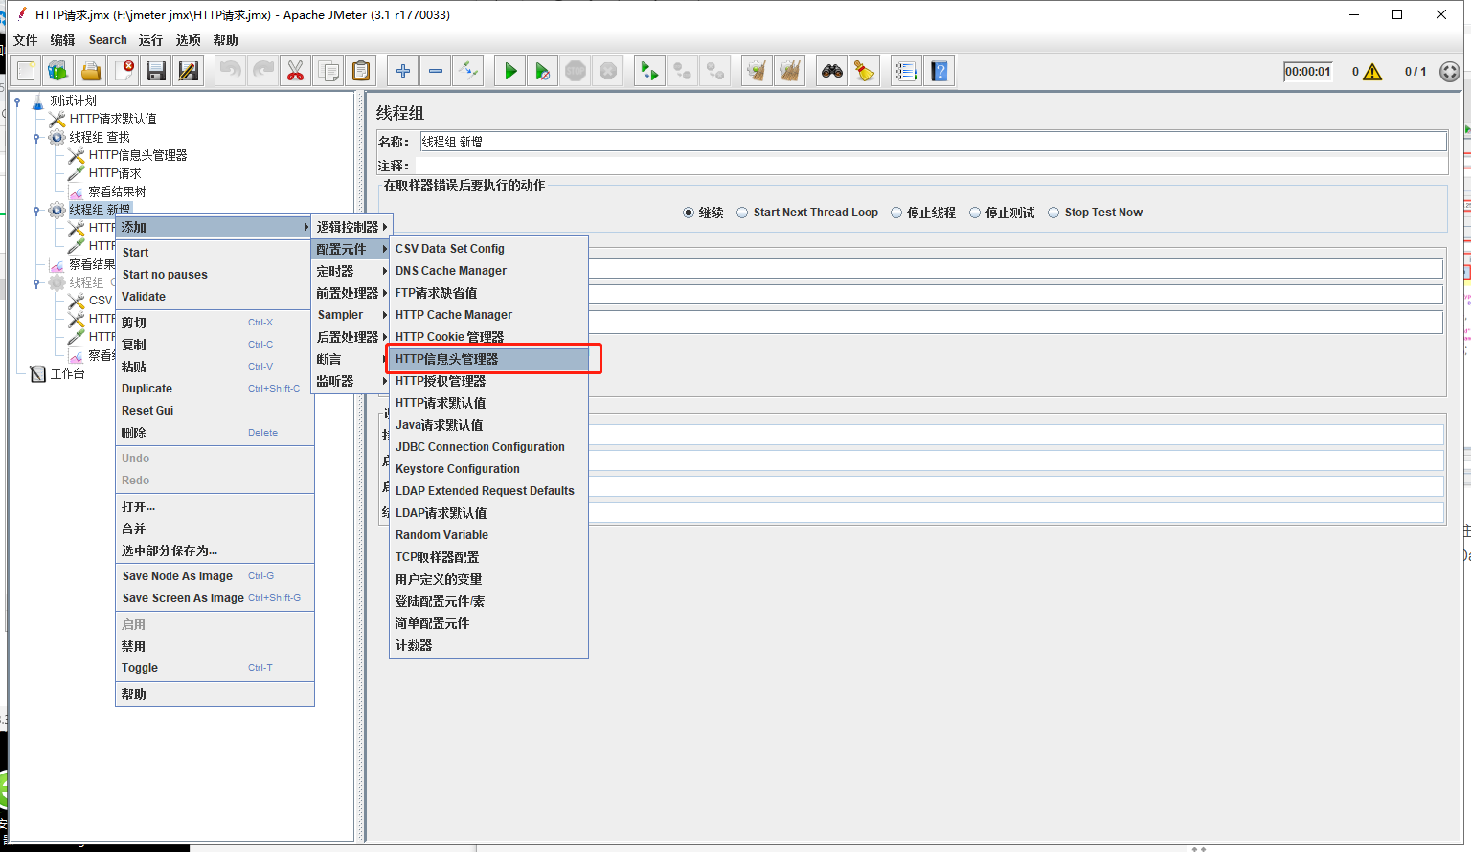Collapse all nodes with the minus icon

pyautogui.click(x=436, y=71)
